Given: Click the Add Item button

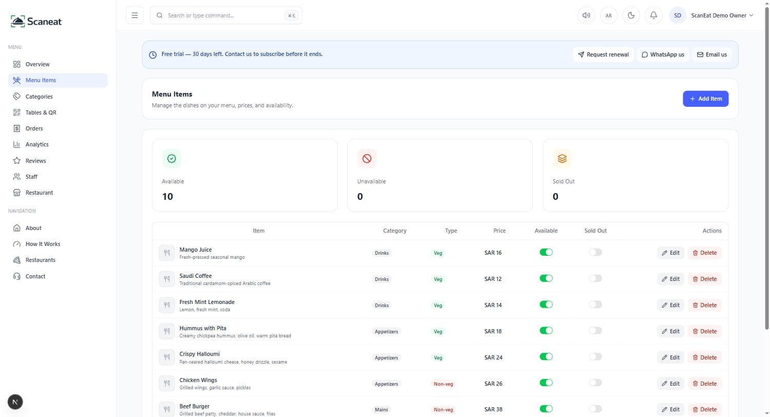Looking at the screenshot, I should [x=705, y=99].
